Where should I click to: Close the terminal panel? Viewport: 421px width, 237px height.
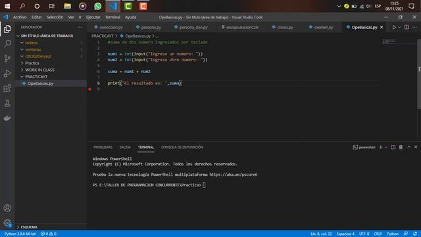coord(416,147)
